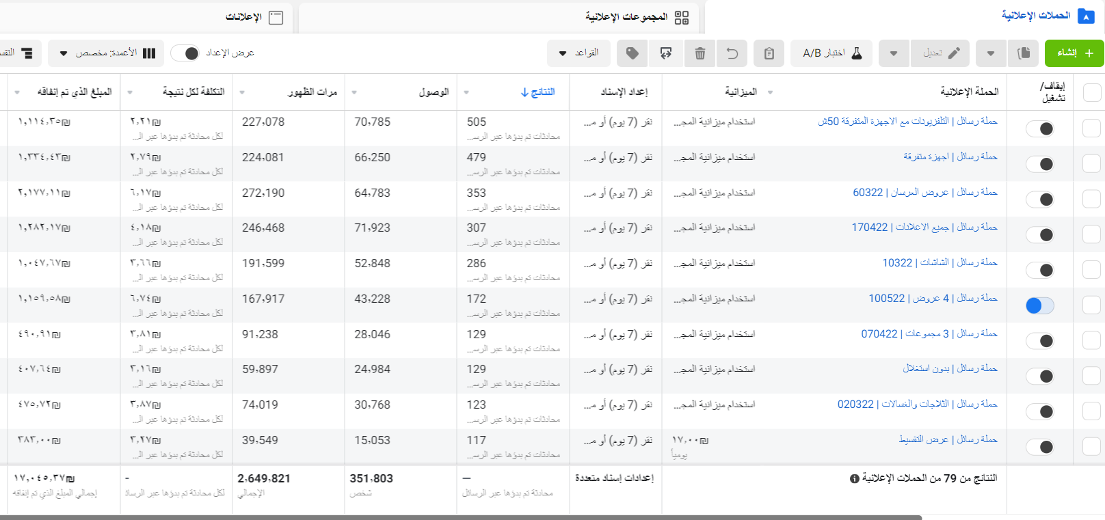Image resolution: width=1105 pixels, height=520 pixels.
Task: Open the الأعمدة columns dropdown
Action: 106,53
